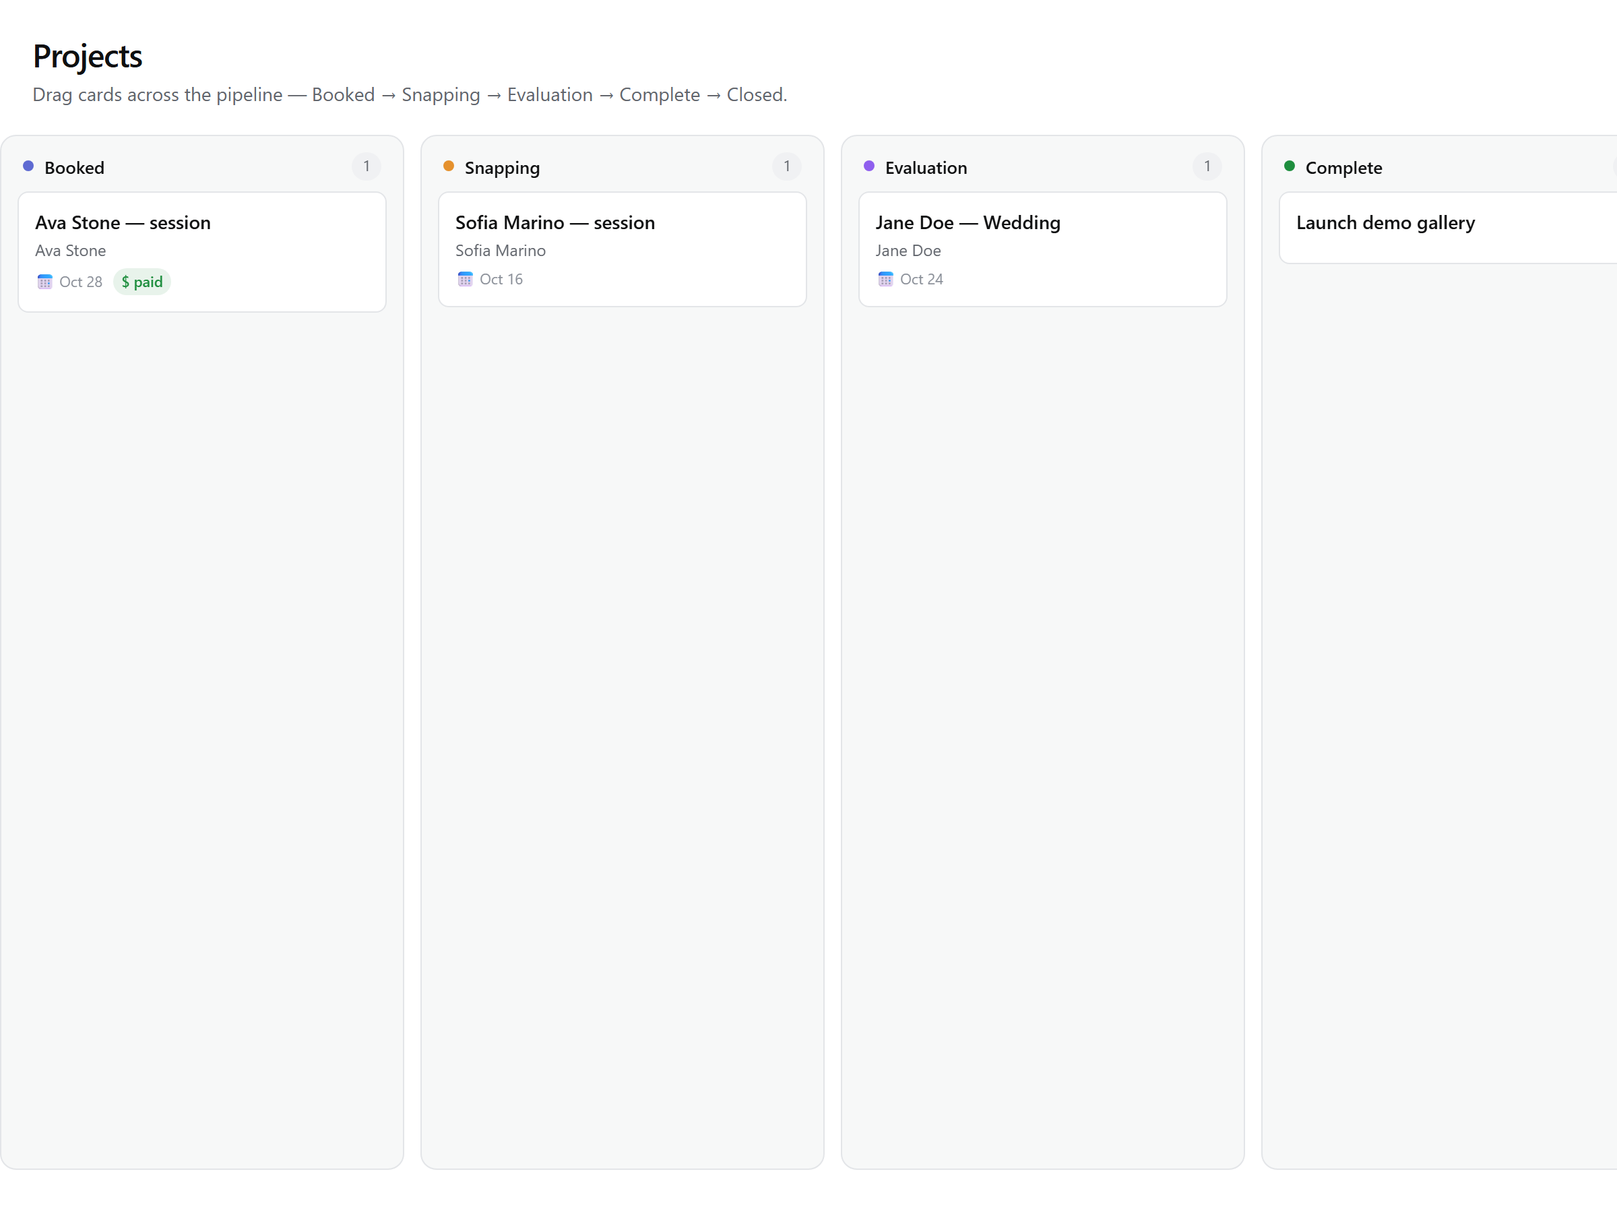Select the Complete column header

tap(1343, 168)
